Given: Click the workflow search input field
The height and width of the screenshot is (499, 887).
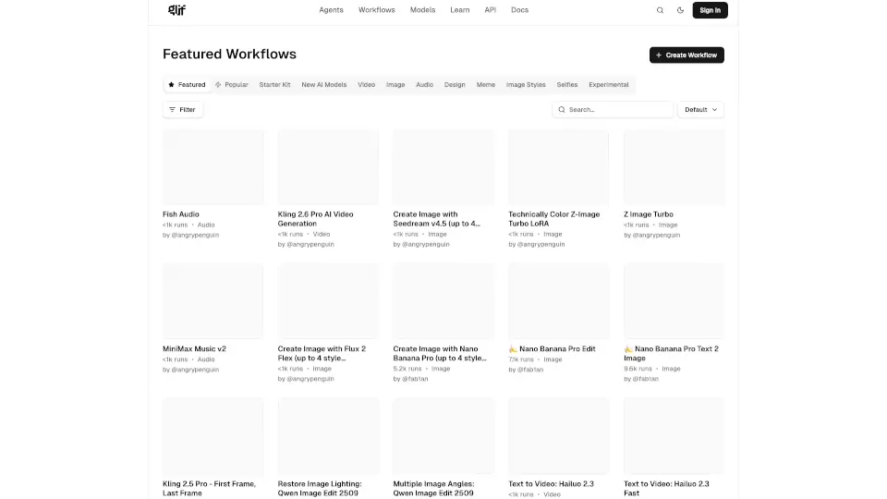Looking at the screenshot, I should (617, 109).
